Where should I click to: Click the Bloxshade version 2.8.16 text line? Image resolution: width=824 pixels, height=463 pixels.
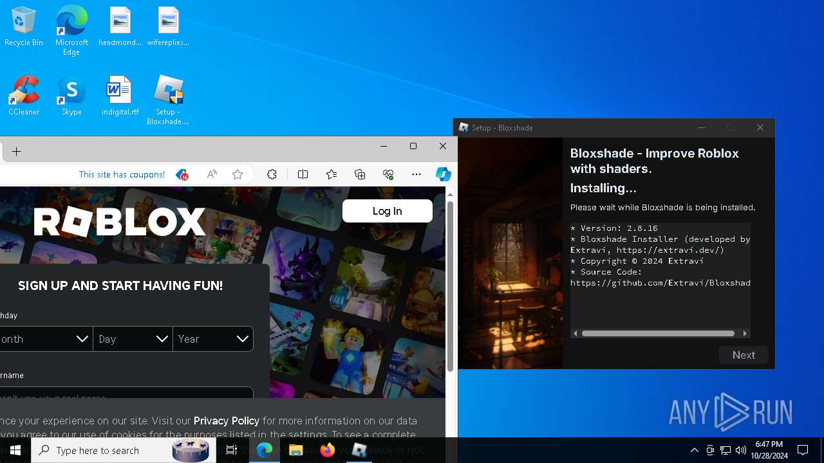(613, 228)
